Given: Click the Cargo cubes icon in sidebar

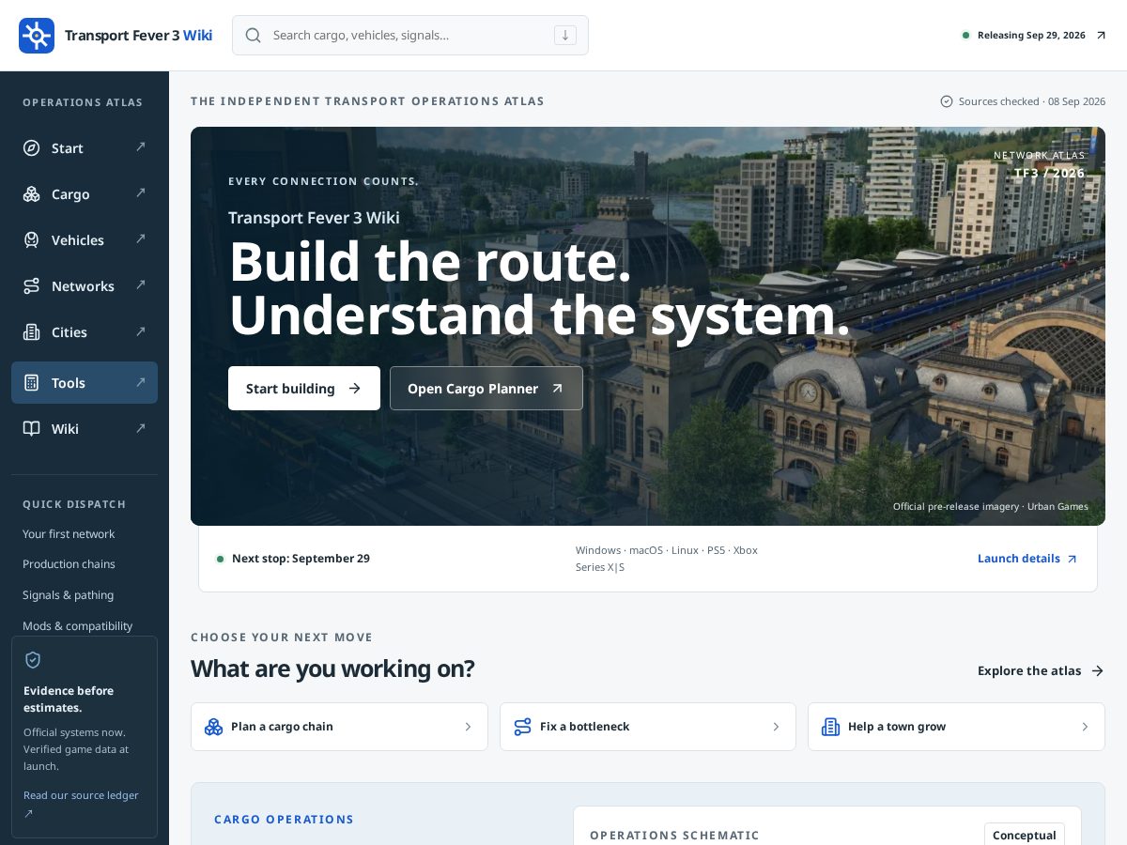Looking at the screenshot, I should (x=32, y=194).
